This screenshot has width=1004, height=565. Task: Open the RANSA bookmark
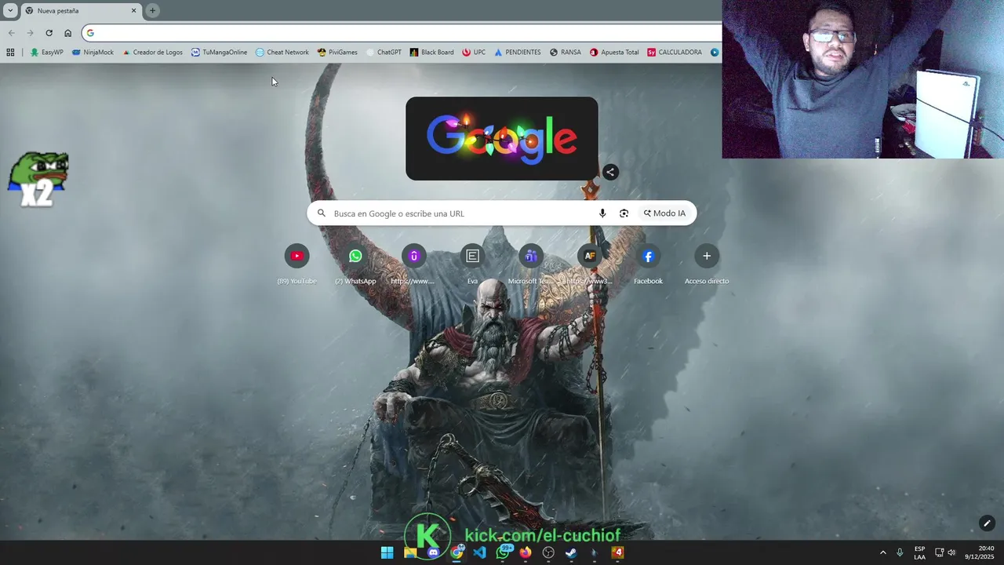(565, 53)
